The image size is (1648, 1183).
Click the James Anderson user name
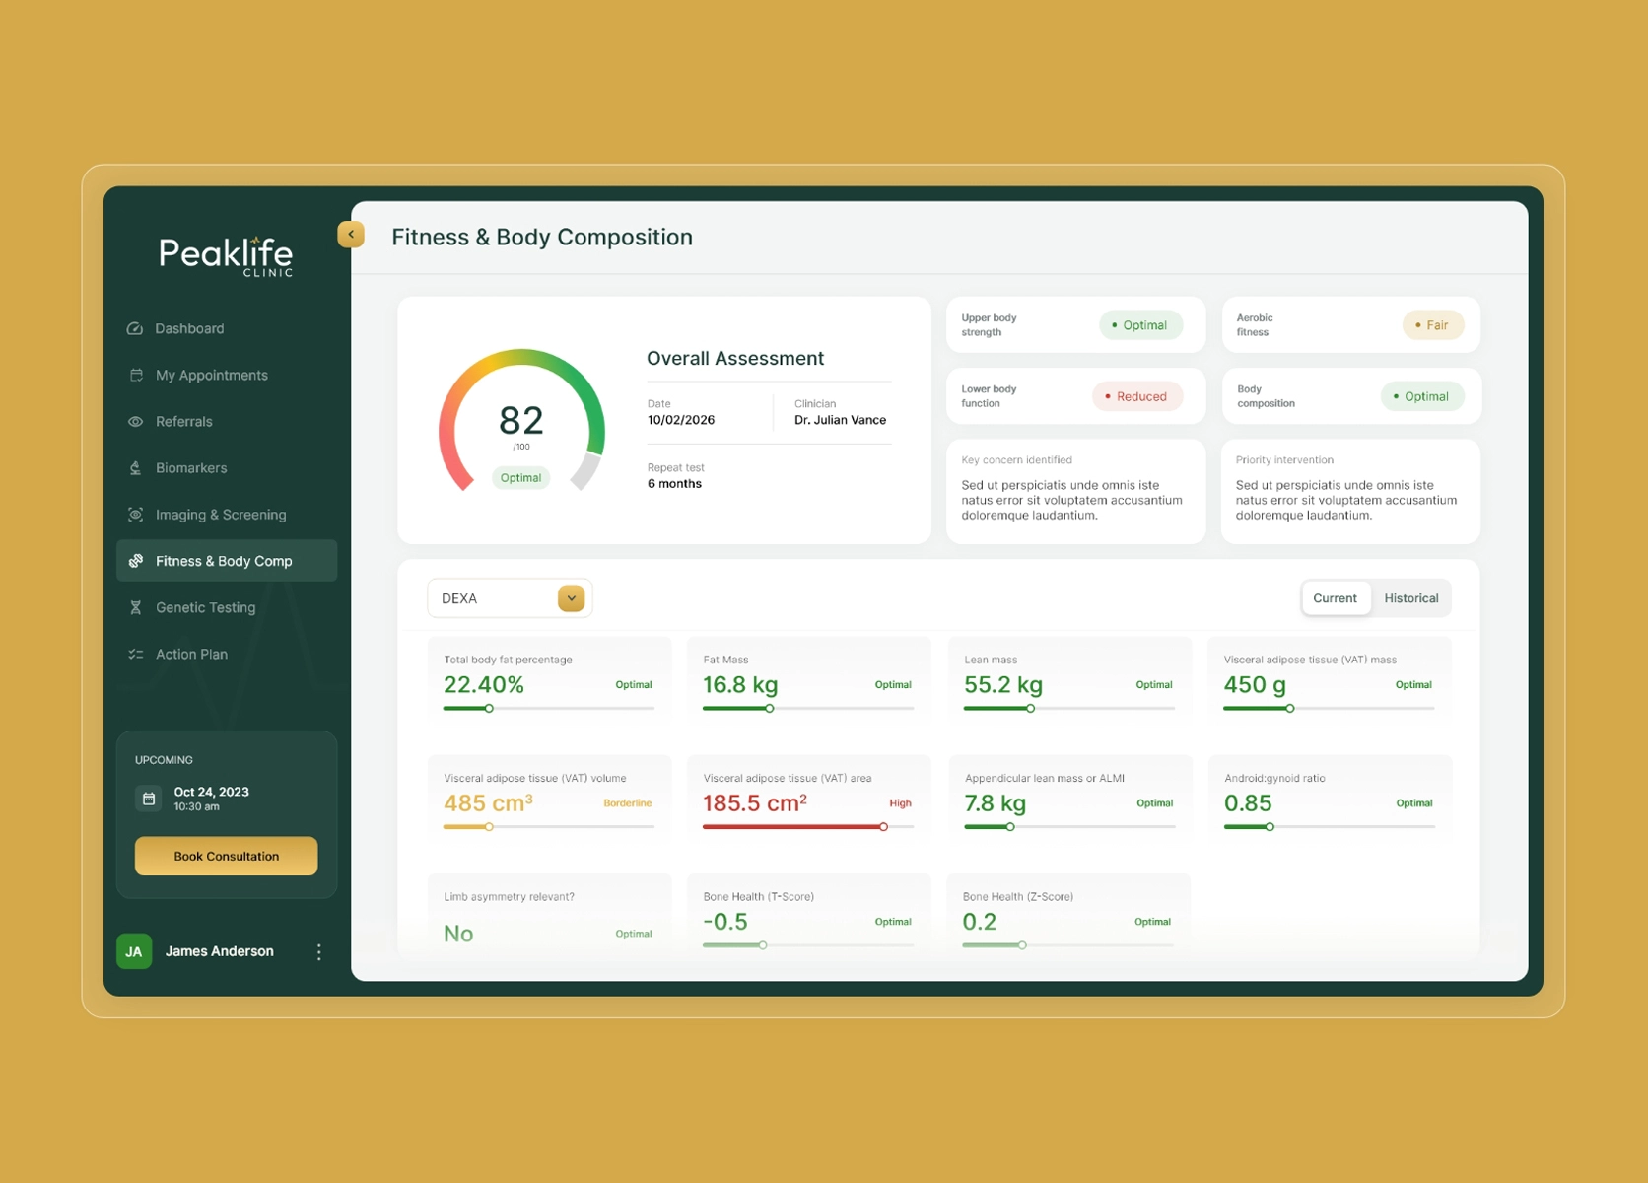(x=220, y=951)
